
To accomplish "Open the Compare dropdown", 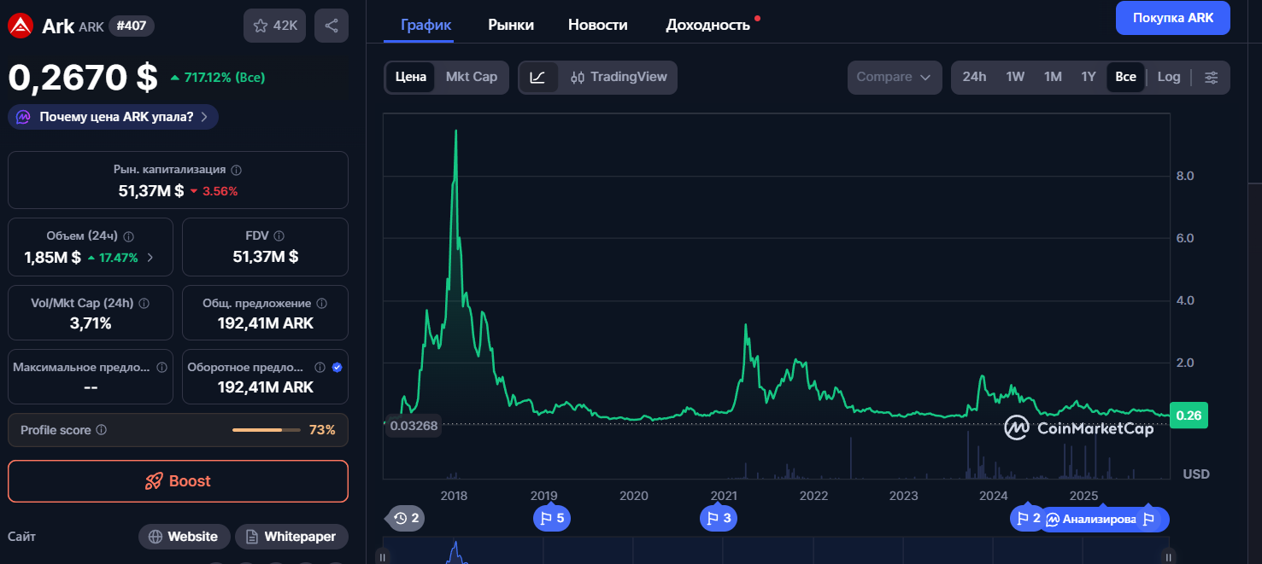I will click(894, 77).
